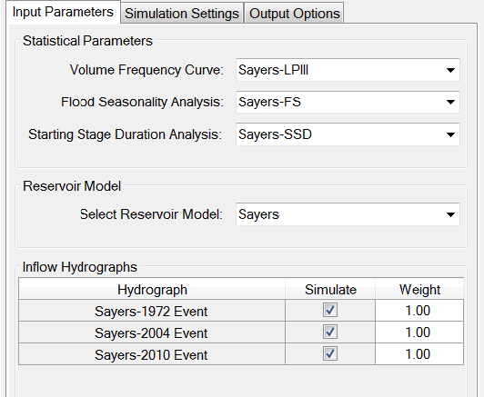Edit the weight for Sayers-2004 Event

(419, 332)
